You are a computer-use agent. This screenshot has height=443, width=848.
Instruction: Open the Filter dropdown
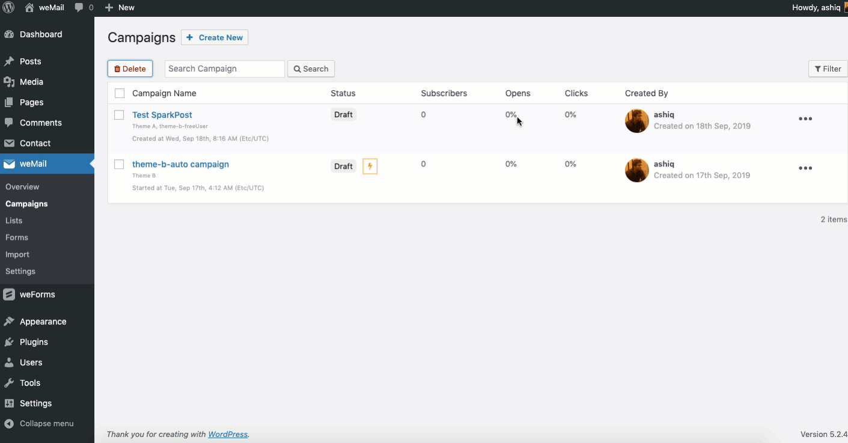pos(828,69)
